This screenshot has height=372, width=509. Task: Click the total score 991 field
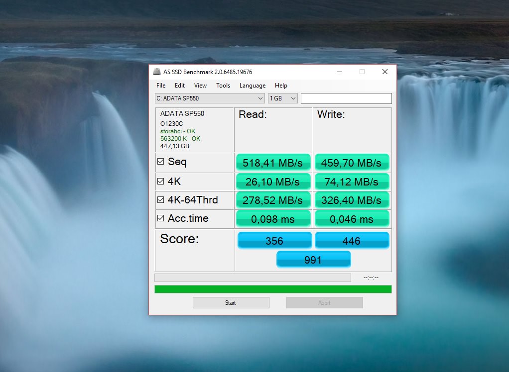pyautogui.click(x=313, y=260)
